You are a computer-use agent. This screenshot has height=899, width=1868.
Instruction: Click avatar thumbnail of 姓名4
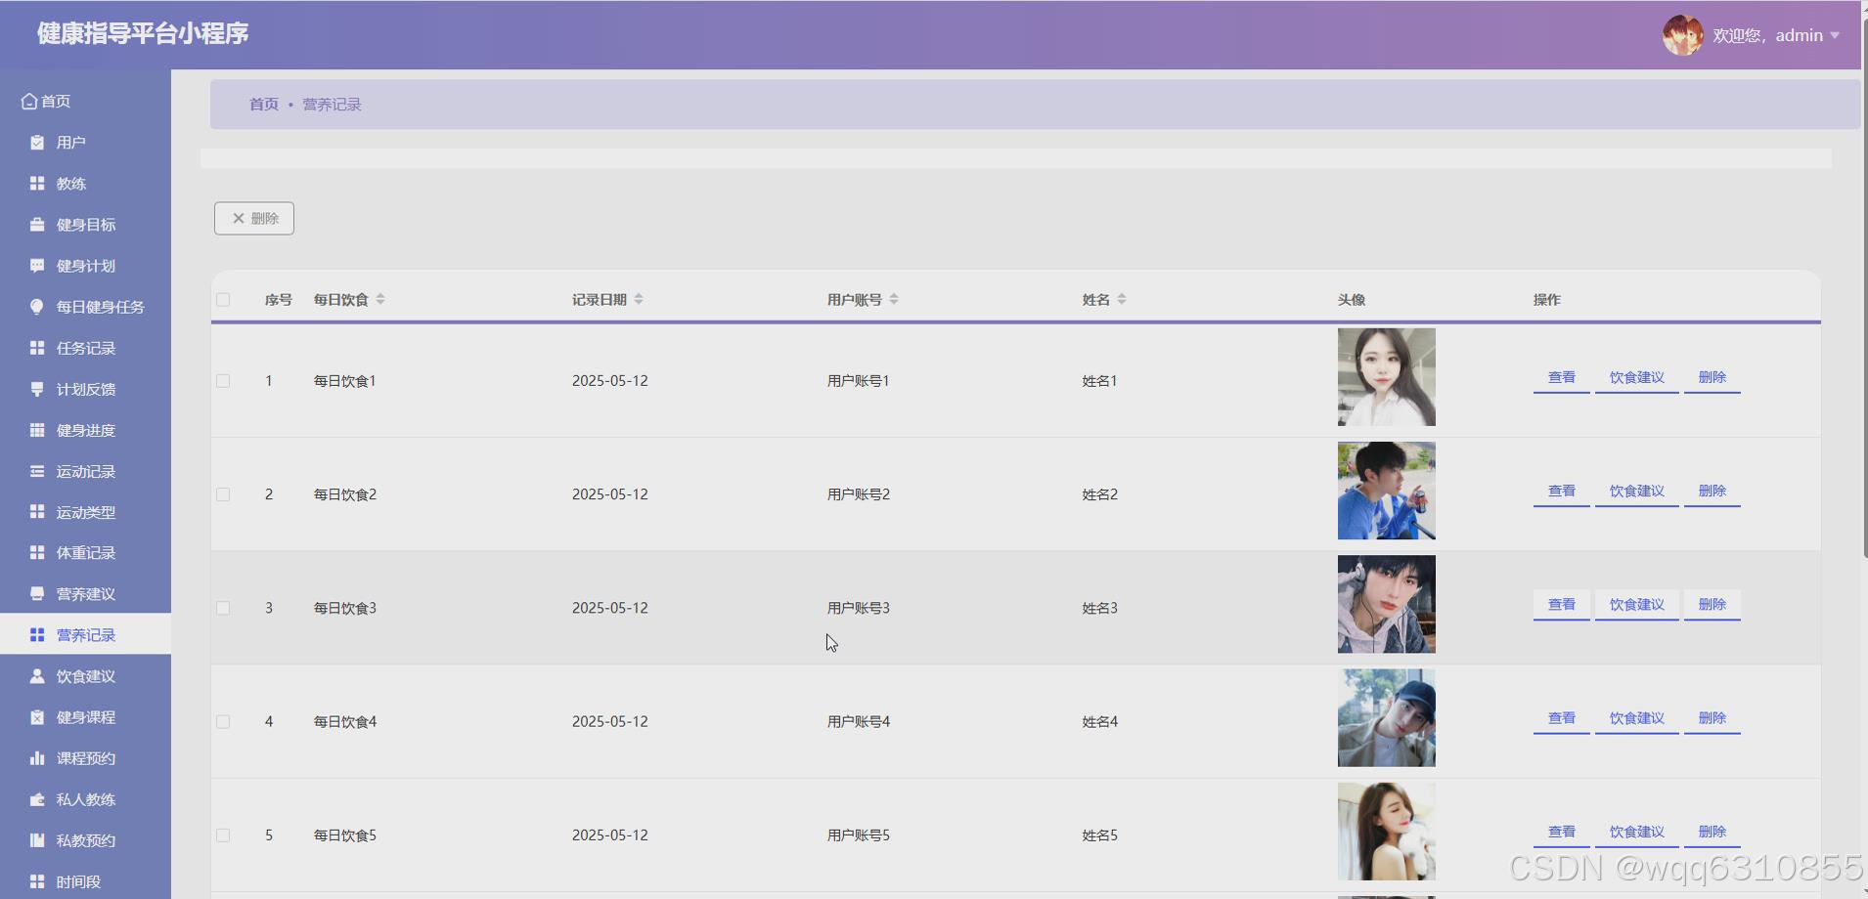[x=1387, y=718]
